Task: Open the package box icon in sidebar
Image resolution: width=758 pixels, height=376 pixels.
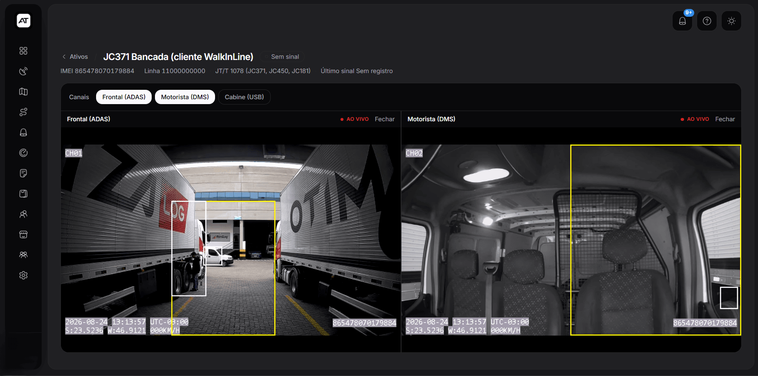Action: click(x=23, y=194)
